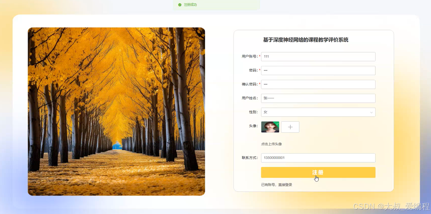
Task: Click the 用户账号 label
Action: pyautogui.click(x=250, y=56)
